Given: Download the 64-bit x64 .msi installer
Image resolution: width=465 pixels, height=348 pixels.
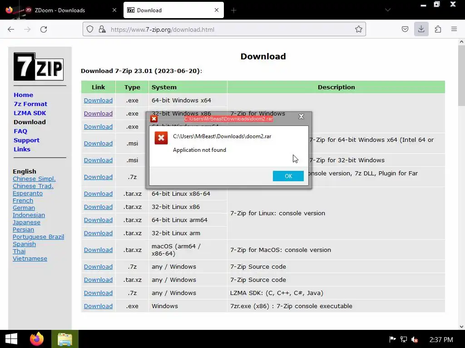Looking at the screenshot, I should click(98, 143).
